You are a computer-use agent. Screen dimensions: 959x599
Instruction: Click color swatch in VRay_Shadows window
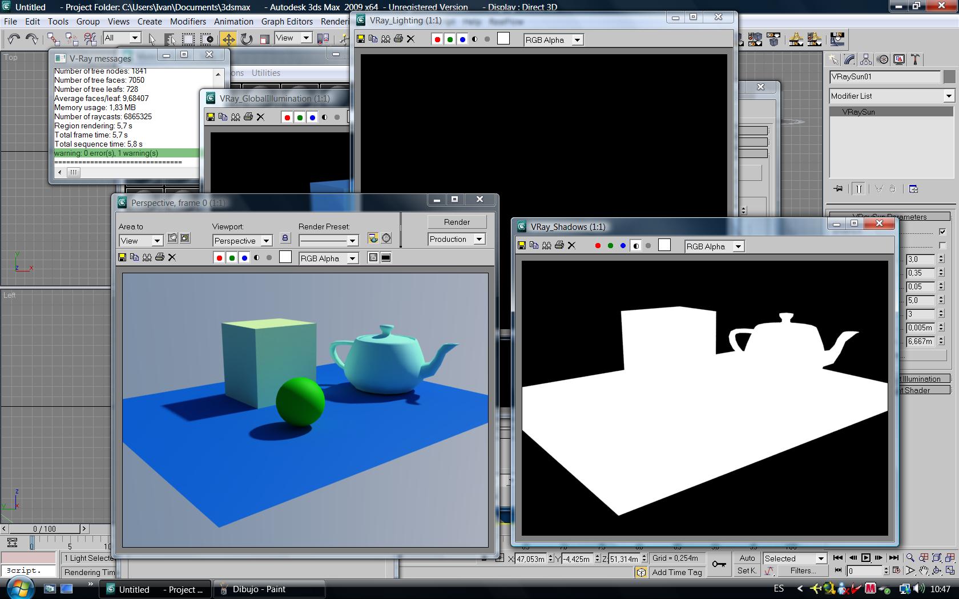point(664,245)
